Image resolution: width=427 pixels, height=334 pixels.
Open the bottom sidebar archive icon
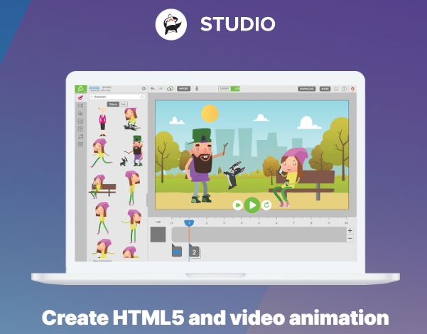pos(80,144)
